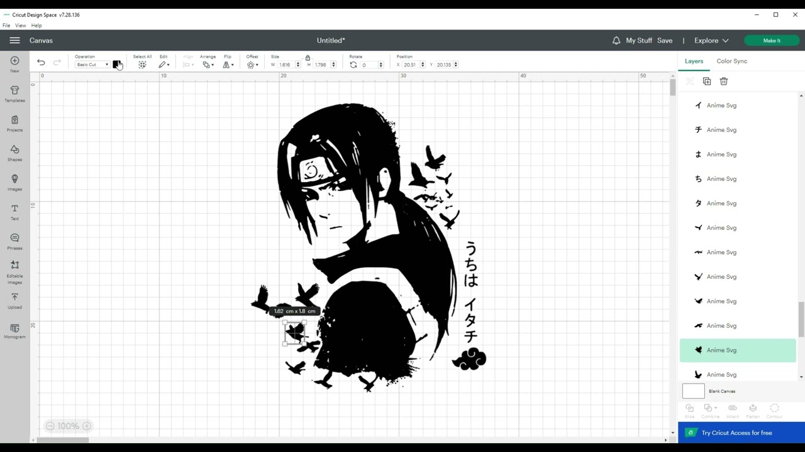Screen dimensions: 805x452
Task: Click the Attach tool
Action: 732,411
